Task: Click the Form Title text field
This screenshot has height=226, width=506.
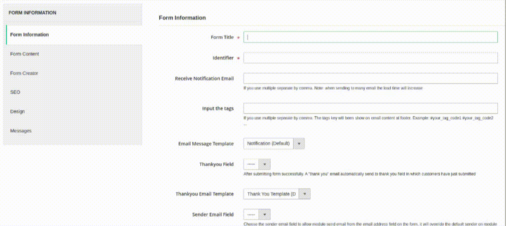Action: (370, 37)
